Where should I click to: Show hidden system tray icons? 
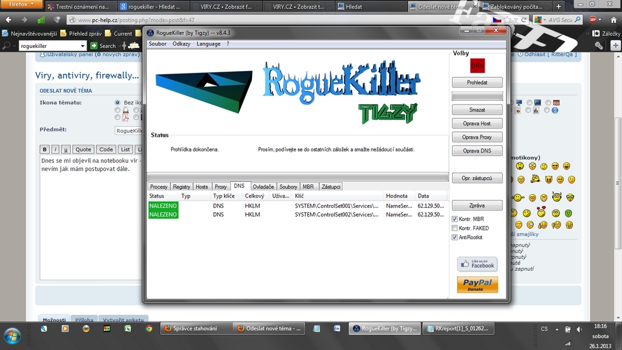[x=557, y=329]
